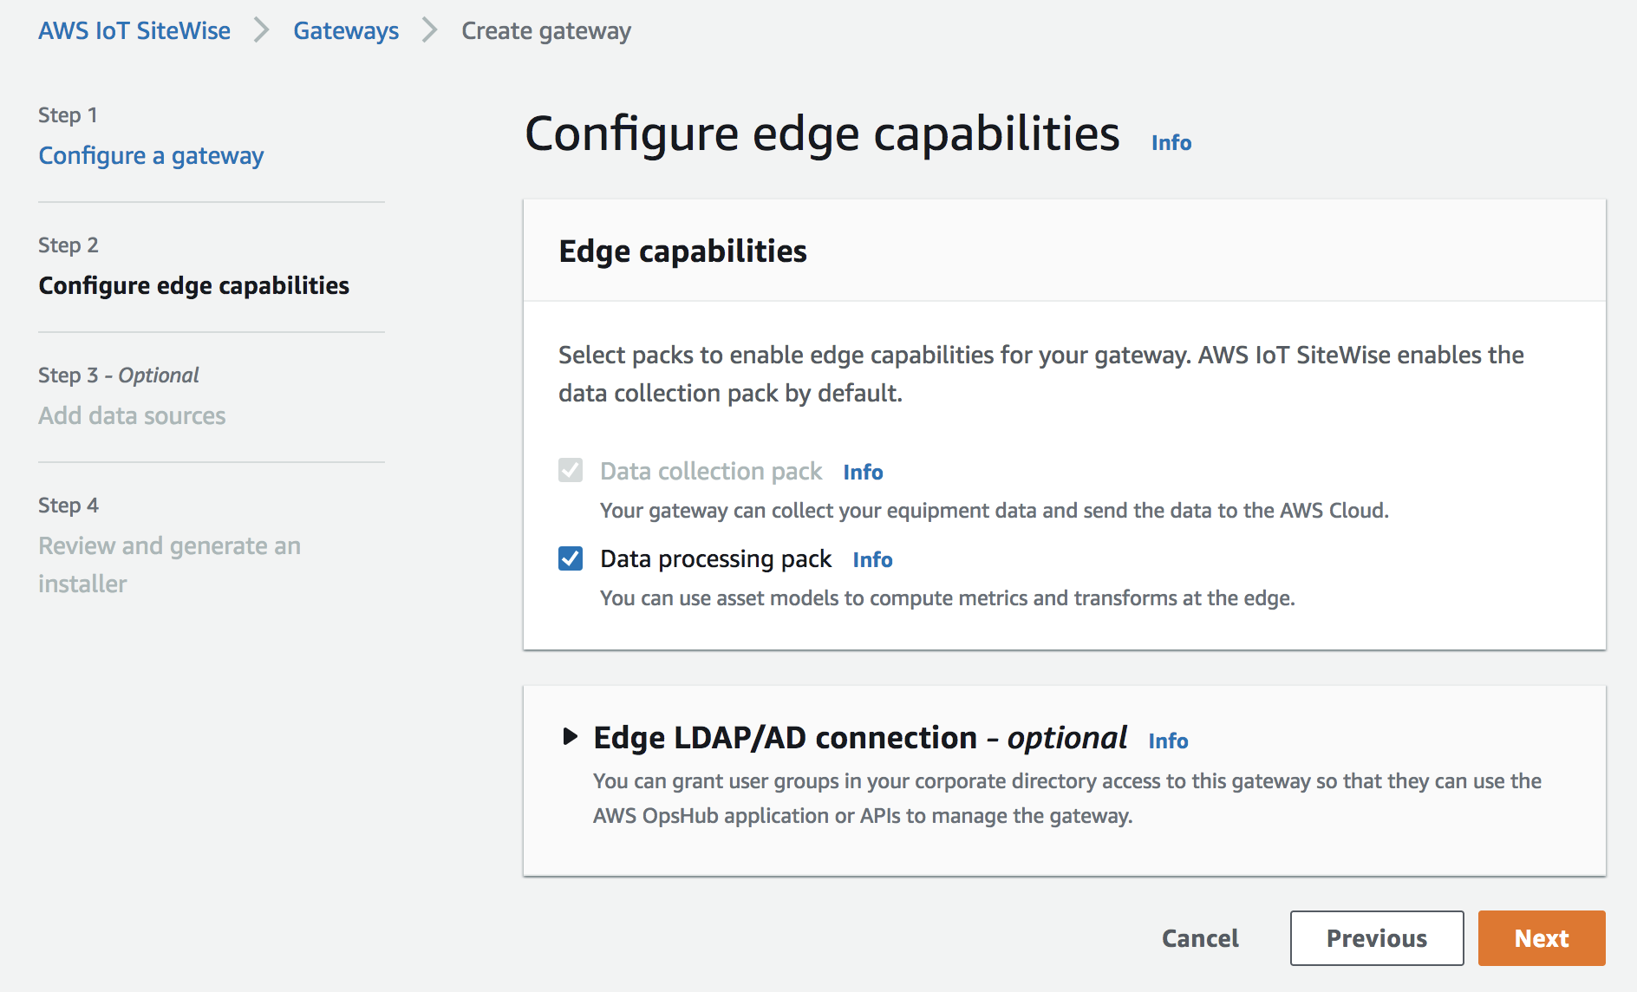Return to Step 1 Configure a gateway
The width and height of the screenshot is (1637, 992).
151,155
